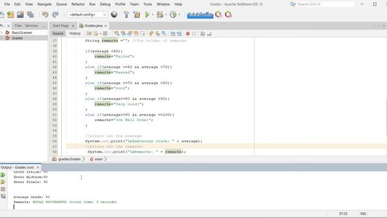Open the File menu
The width and height of the screenshot is (387, 218).
[7, 4]
